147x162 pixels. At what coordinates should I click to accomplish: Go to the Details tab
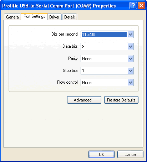pos(70,17)
